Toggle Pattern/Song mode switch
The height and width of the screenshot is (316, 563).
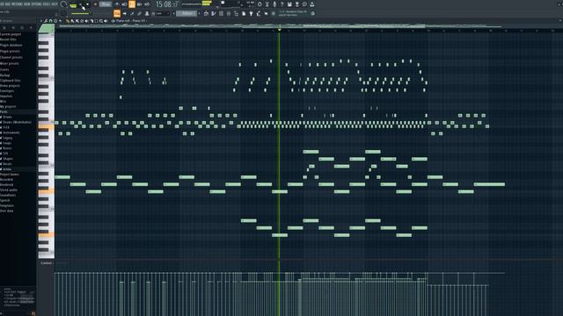pos(73,5)
